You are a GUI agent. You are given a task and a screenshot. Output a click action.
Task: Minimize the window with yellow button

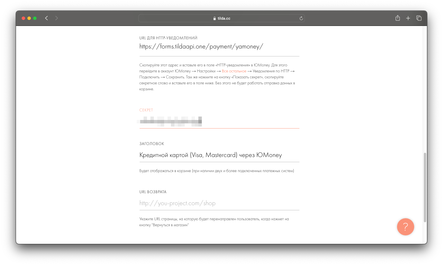29,18
